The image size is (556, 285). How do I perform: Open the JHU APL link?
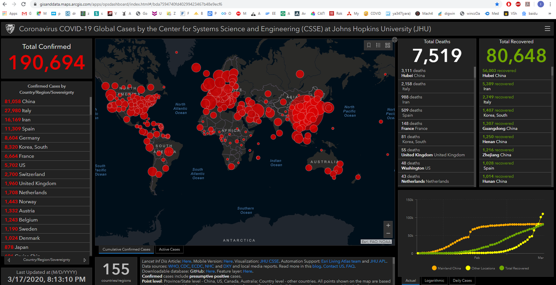click(x=377, y=262)
